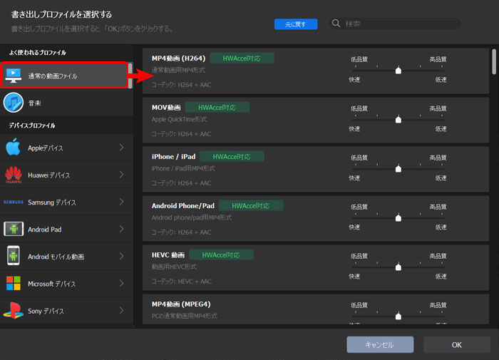Click the Apple logo icon
This screenshot has height=360, width=499.
pos(14,148)
